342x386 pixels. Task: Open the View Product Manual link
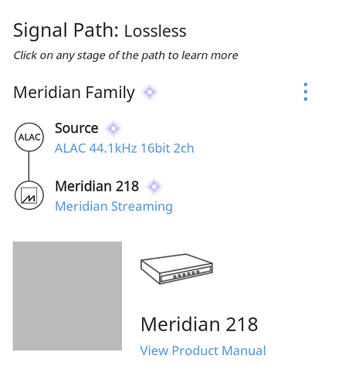point(203,350)
